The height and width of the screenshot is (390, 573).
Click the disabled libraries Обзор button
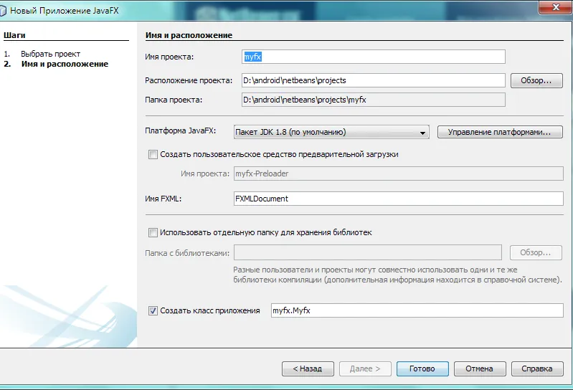[x=536, y=252]
